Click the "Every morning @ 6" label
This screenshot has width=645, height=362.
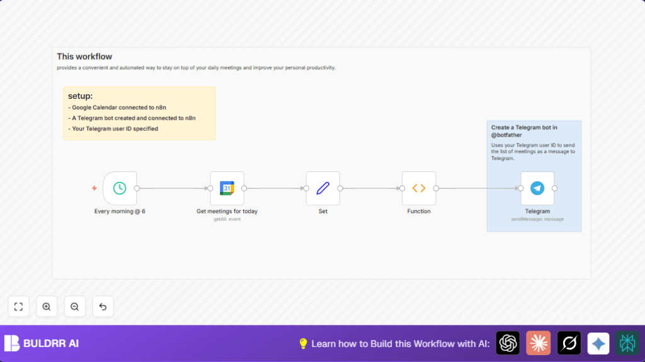[120, 211]
